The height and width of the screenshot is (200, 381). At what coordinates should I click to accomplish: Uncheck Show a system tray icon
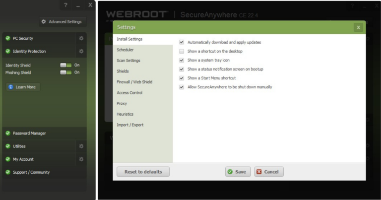click(x=182, y=60)
